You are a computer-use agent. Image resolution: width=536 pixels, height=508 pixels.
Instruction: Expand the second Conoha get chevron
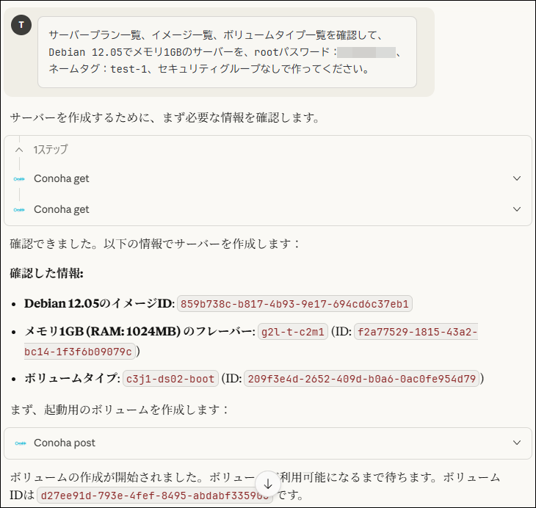517,209
